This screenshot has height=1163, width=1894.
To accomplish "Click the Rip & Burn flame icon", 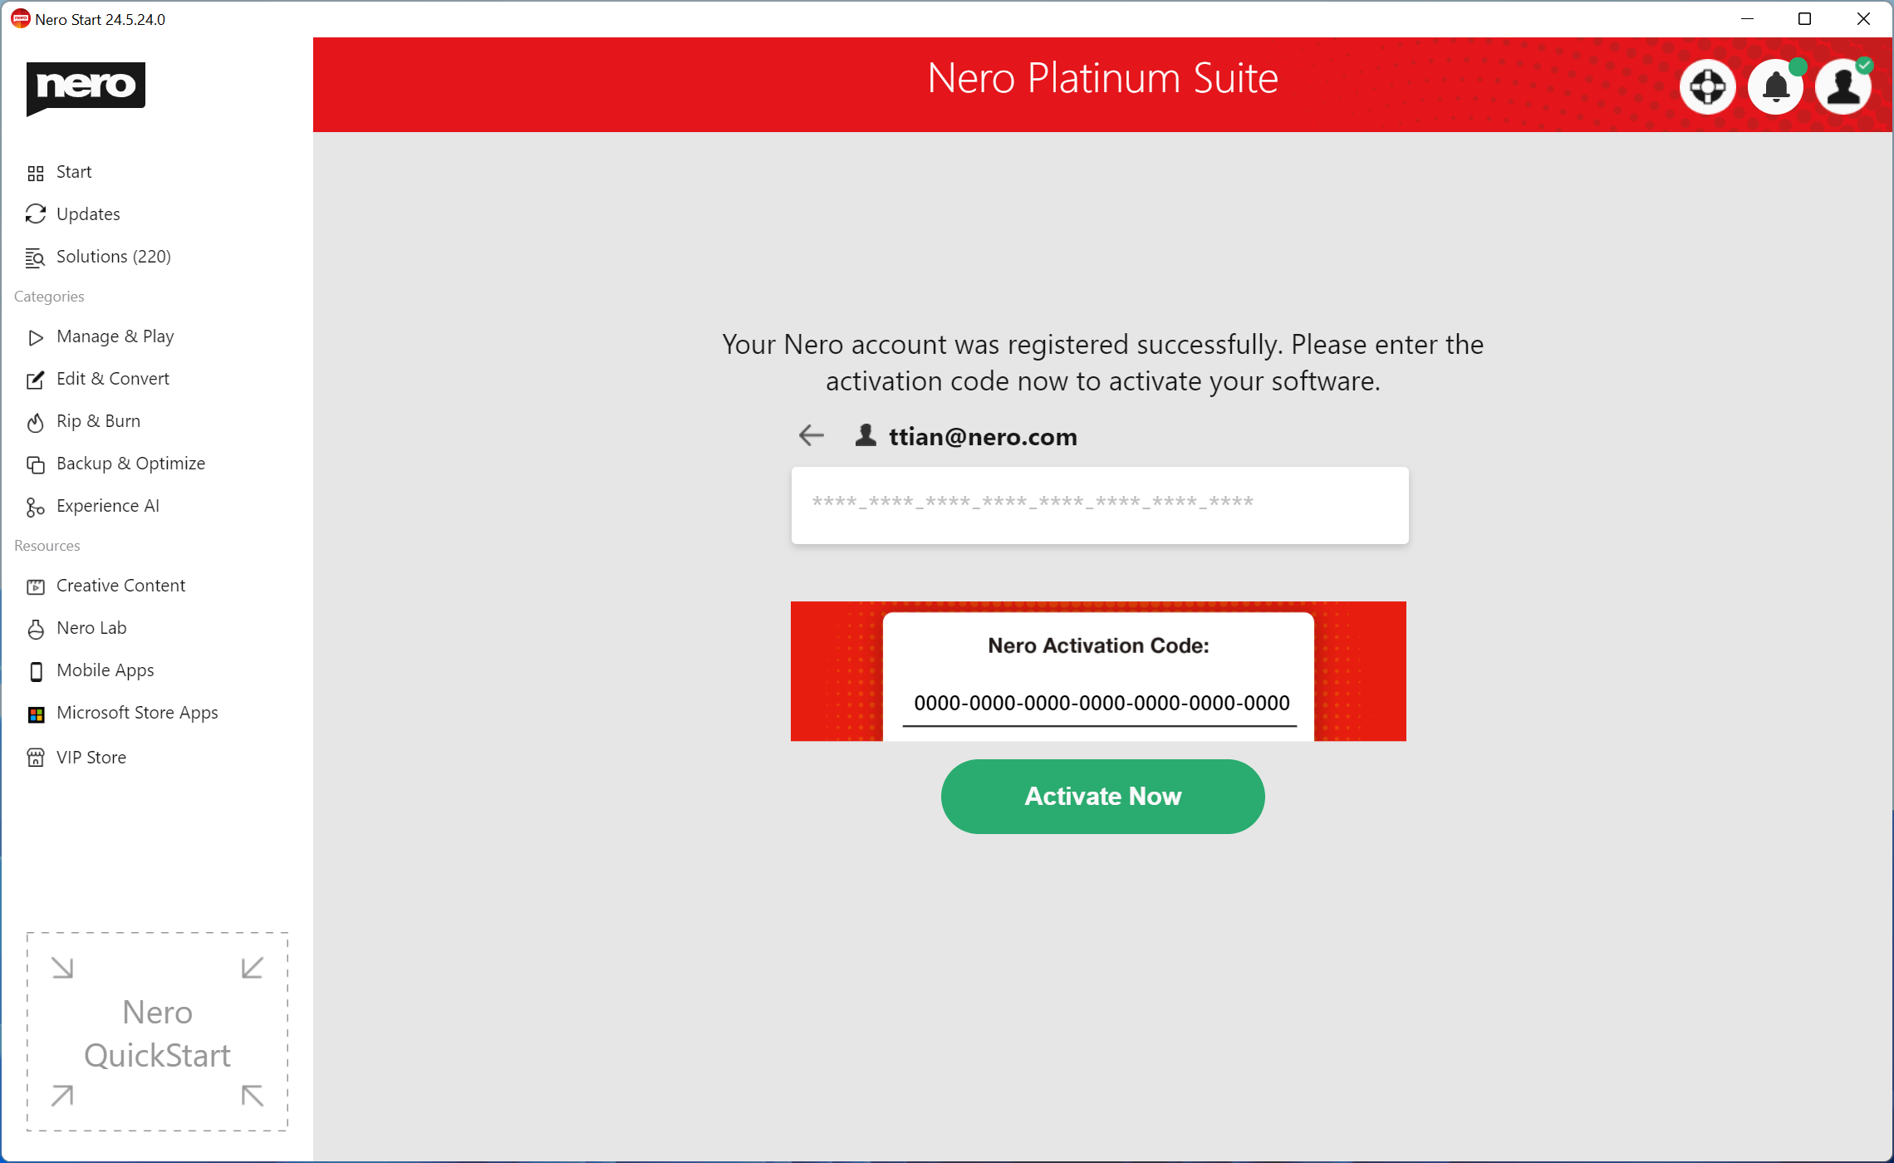I will 35,423.
